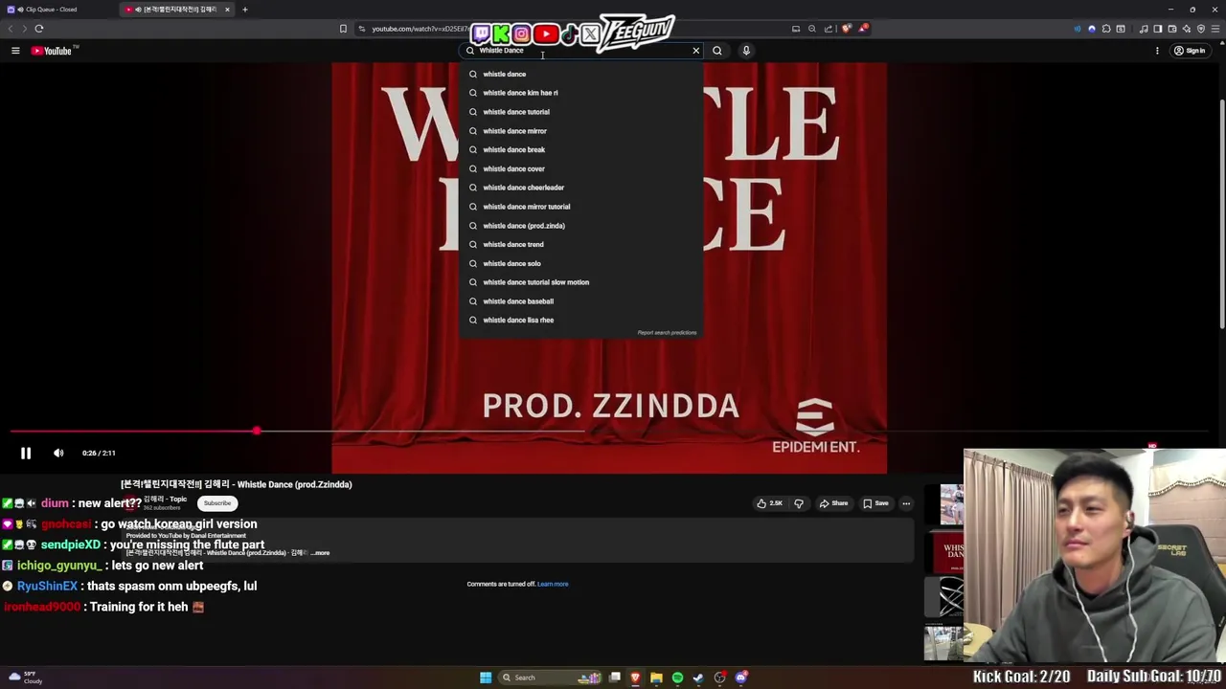Open Steam from the taskbar

point(698,678)
